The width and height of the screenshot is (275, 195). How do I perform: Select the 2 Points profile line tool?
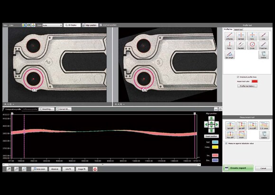[229, 36]
